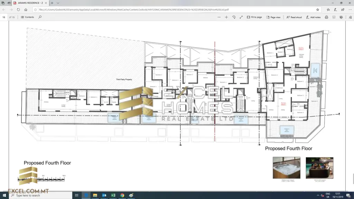The width and height of the screenshot is (354, 199).
Task: Click the full screen expand icon
Action: [241, 17]
